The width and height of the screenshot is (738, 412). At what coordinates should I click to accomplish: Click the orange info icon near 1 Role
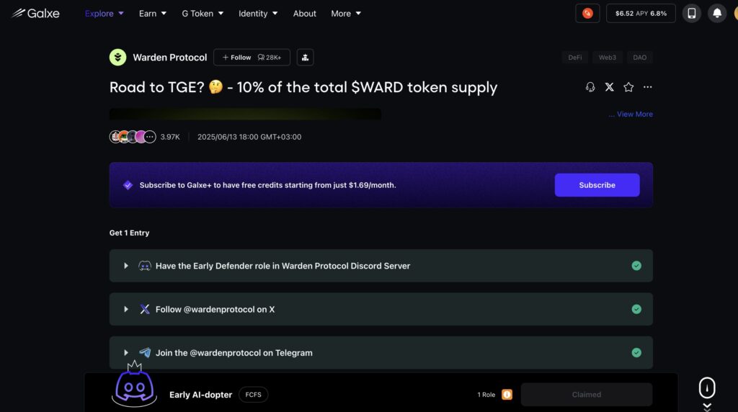507,395
